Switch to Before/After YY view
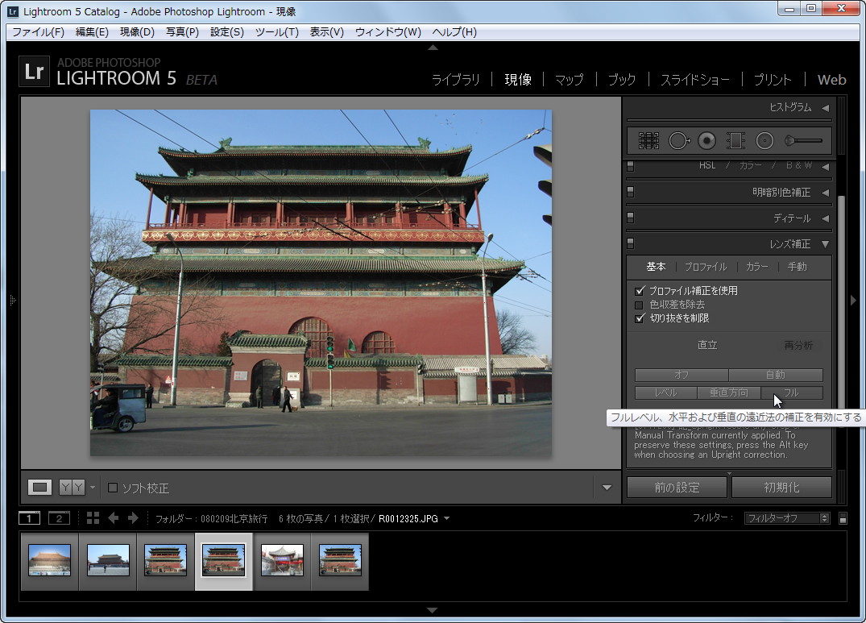The width and height of the screenshot is (866, 623). [72, 487]
